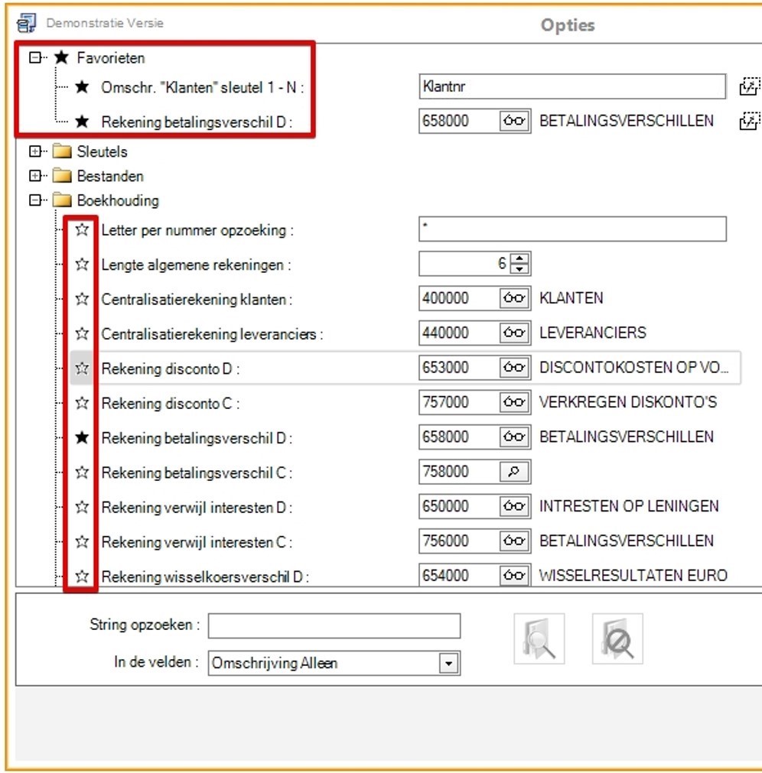Viewport: 762px width, 773px height.
Task: Select the Bestanden folder tree item
Action: [109, 176]
